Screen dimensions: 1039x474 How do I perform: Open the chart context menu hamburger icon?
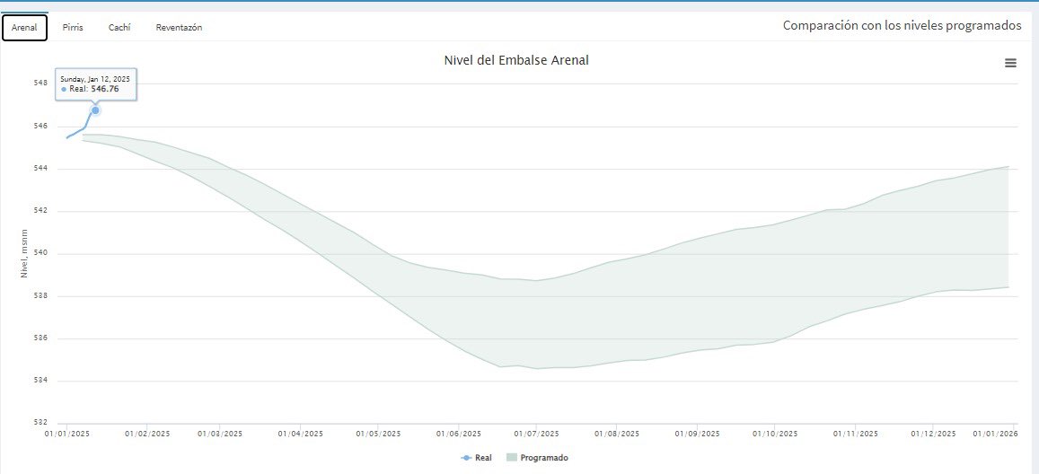click(1010, 63)
